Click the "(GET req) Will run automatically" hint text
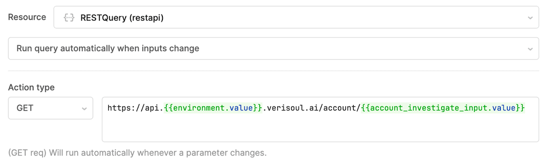543x162 pixels. pos(137,153)
